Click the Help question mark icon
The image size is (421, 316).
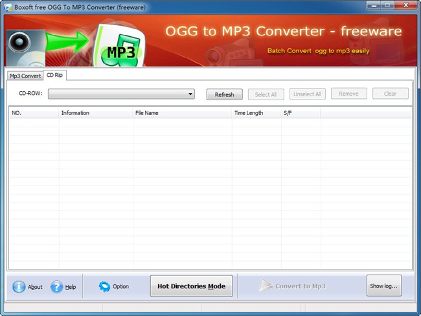pos(56,286)
